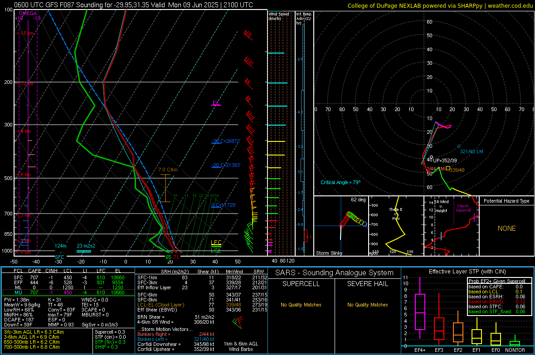Click the 12 km height marker
This screenshot has height=355, width=535.
click(27, 83)
